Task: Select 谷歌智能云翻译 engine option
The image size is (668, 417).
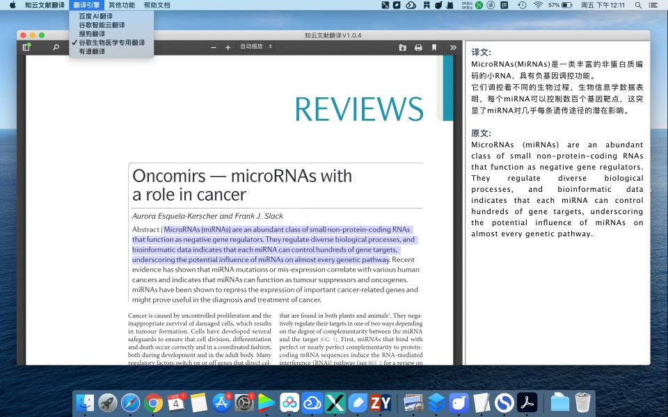Action: point(102,25)
